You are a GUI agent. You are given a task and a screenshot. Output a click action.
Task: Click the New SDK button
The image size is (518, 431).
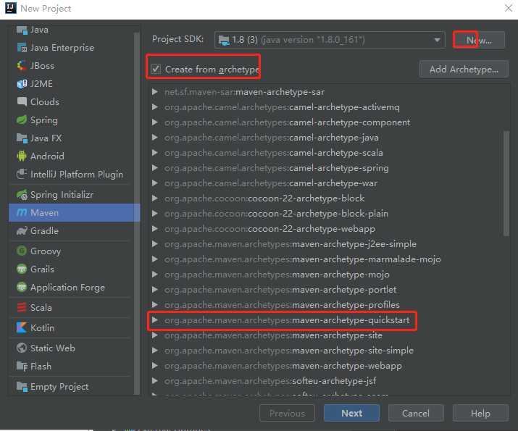click(479, 41)
